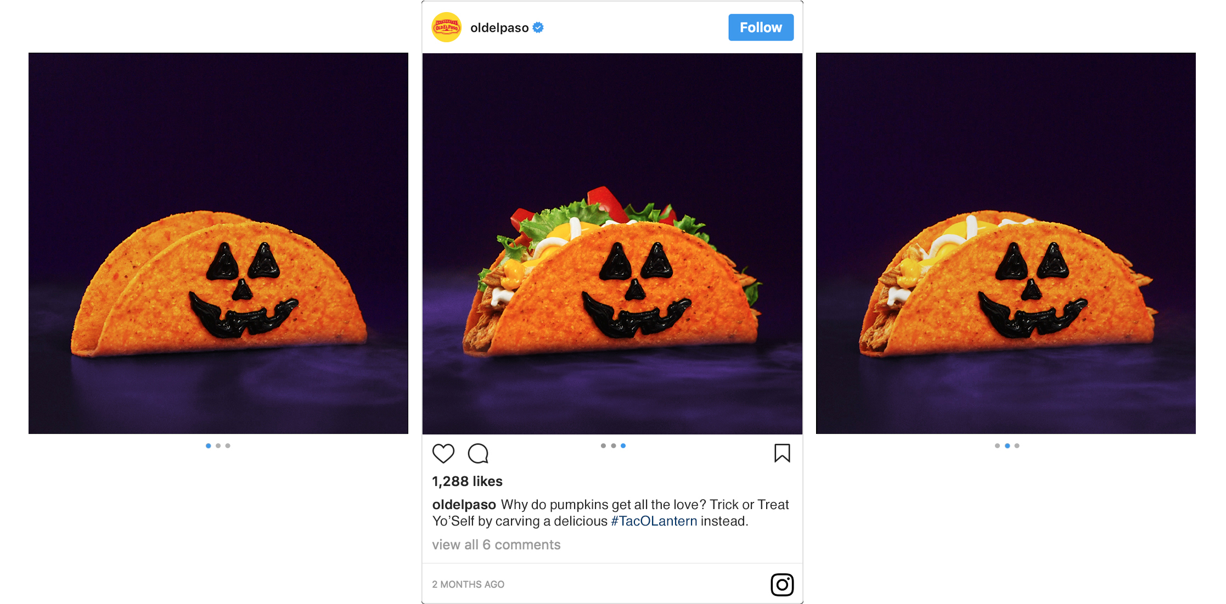
Task: Like the post with the heart icon
Action: tap(443, 454)
